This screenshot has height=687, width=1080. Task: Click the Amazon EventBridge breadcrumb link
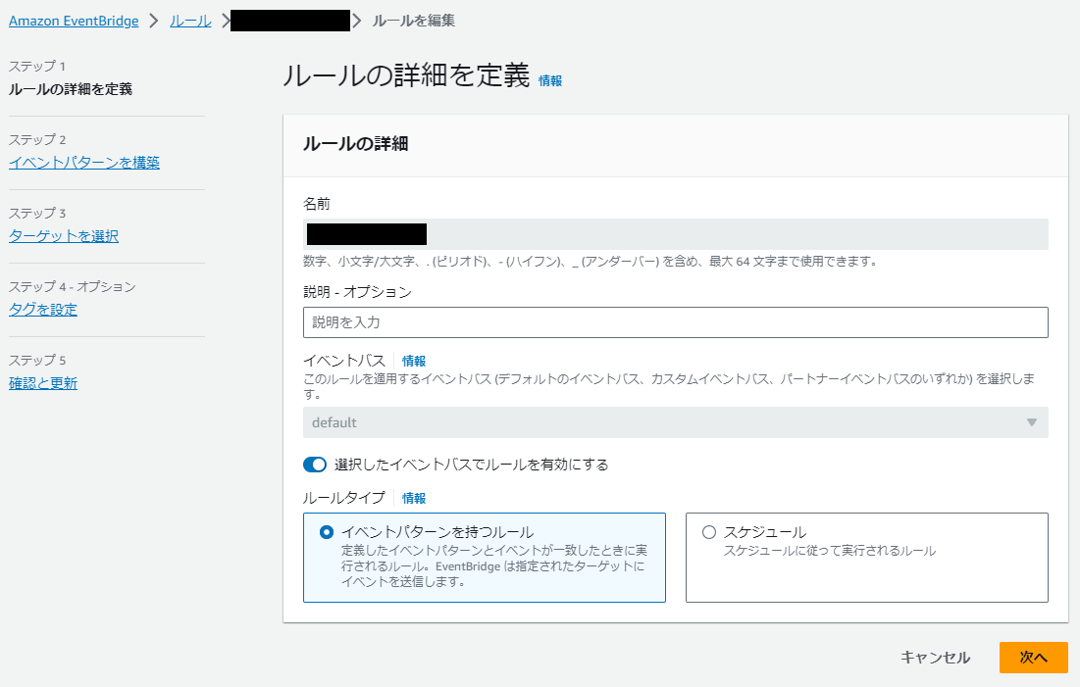coord(73,21)
